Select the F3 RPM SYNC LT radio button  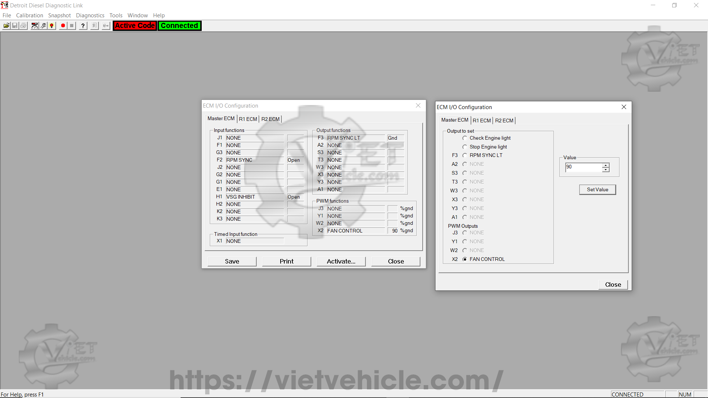(465, 155)
